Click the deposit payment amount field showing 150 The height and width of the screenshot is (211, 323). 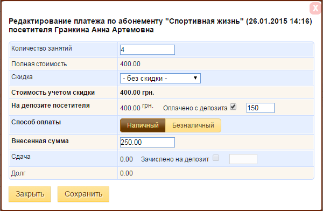(261, 108)
